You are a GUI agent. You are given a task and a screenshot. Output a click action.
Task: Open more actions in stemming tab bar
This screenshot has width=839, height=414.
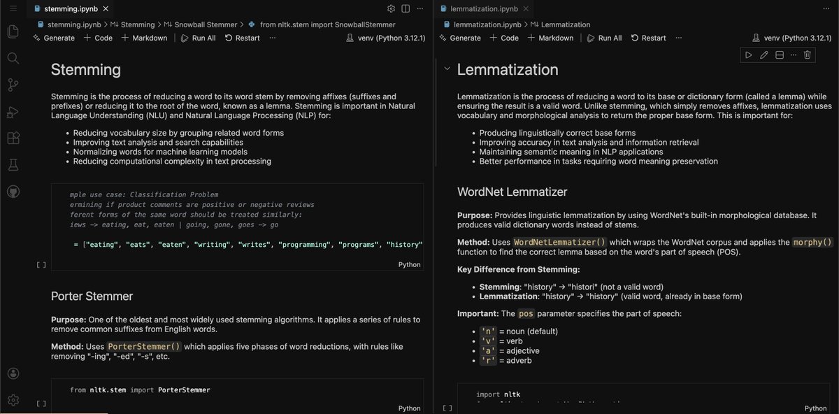click(422, 8)
